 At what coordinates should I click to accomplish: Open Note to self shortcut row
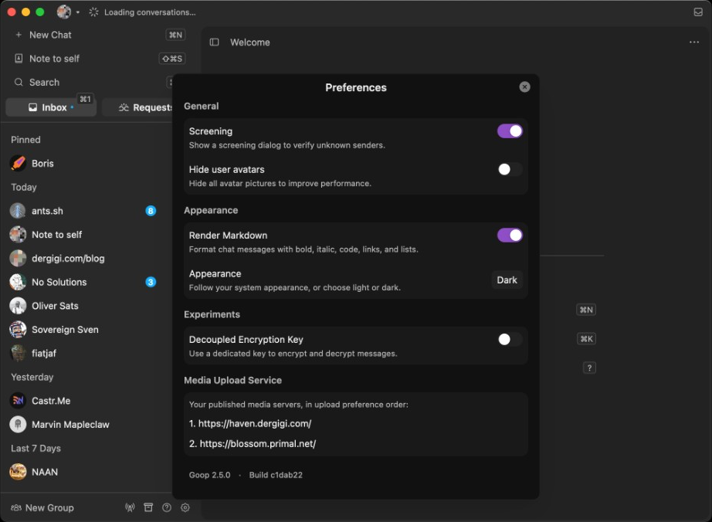pyautogui.click(x=97, y=59)
